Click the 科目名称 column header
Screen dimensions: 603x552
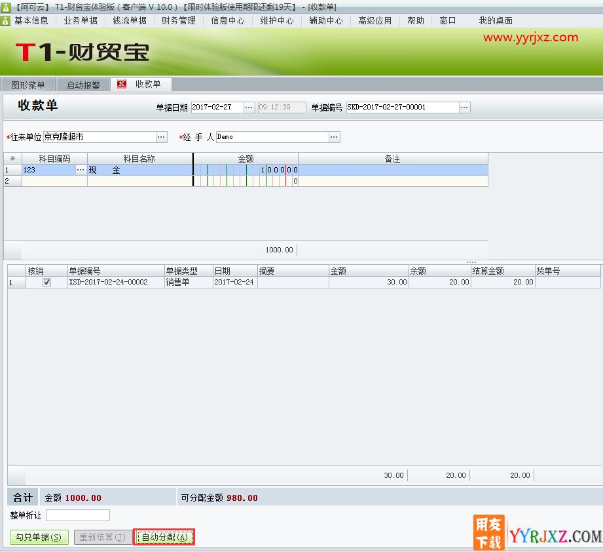click(x=140, y=159)
